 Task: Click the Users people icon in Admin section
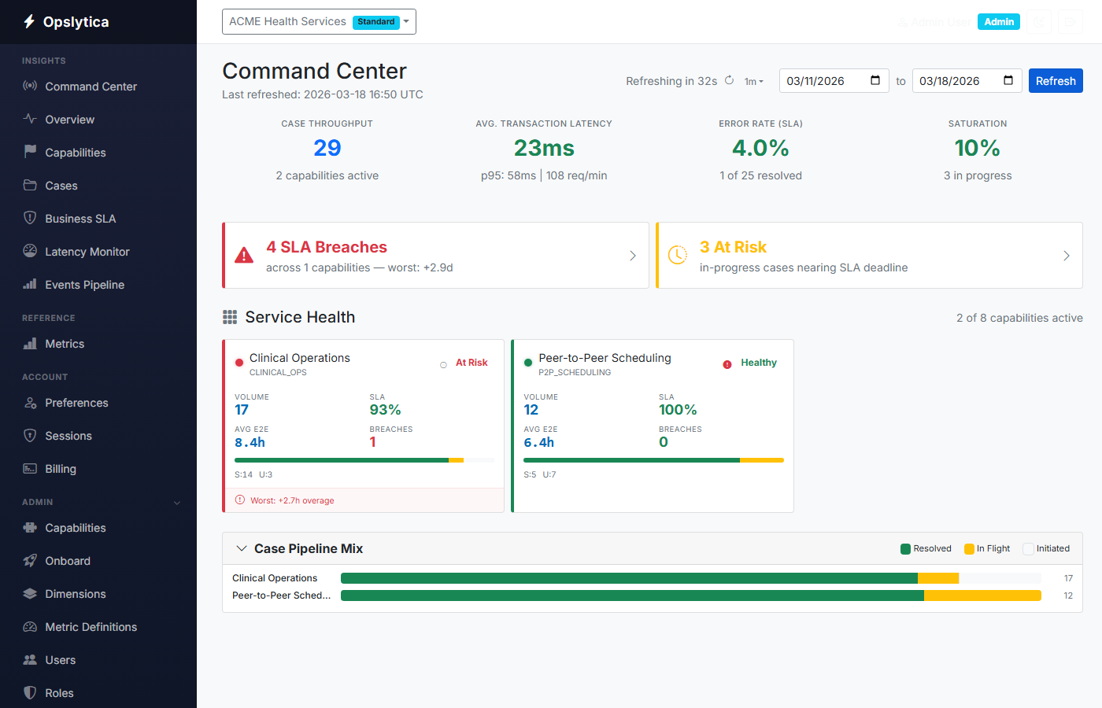click(x=28, y=659)
